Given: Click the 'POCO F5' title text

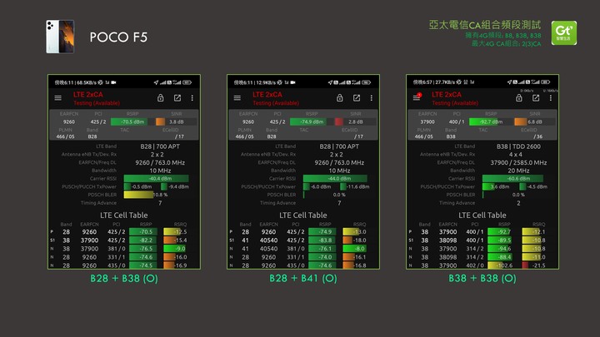Looking at the screenshot, I should (118, 37).
